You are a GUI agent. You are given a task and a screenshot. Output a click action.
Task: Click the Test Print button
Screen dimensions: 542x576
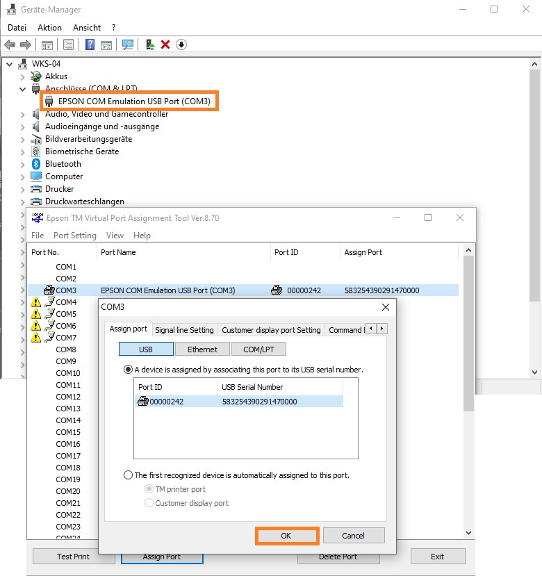73,557
